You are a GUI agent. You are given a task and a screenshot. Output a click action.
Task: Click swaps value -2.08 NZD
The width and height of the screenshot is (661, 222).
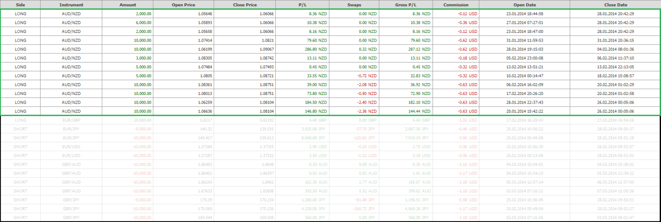click(x=354, y=85)
